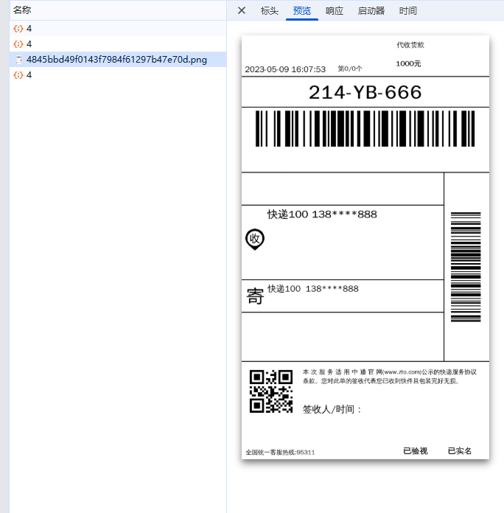Click the JSON icon of the second request
The image size is (504, 513).
[18, 44]
